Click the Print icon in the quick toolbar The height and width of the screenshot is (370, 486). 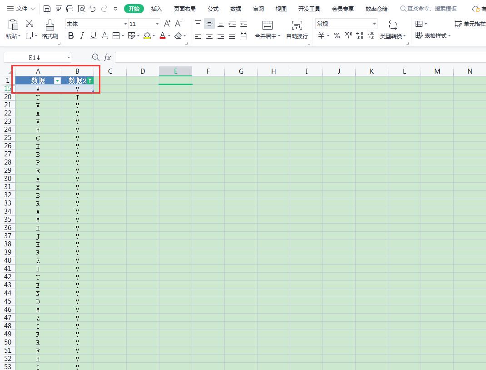pos(70,9)
